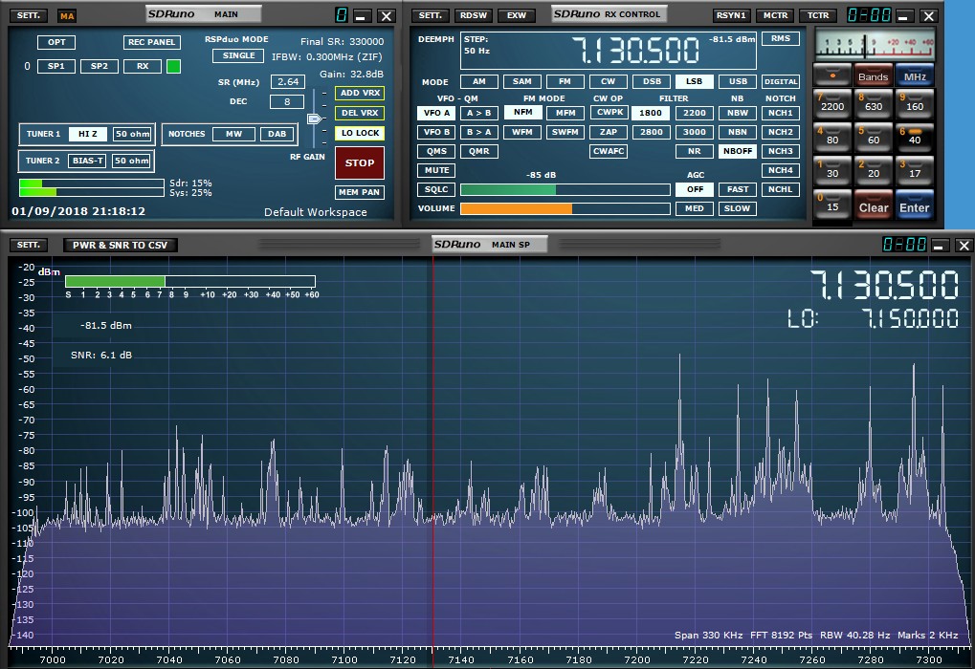The width and height of the screenshot is (975, 669).
Task: Toggle BIAS-T on Tuner 2
Action: [x=87, y=161]
